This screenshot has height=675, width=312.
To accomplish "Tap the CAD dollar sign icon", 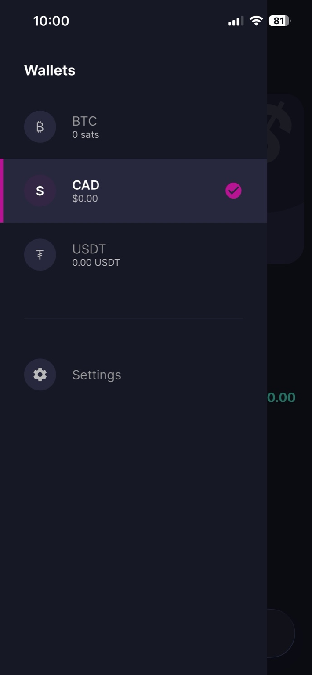I will (x=40, y=191).
